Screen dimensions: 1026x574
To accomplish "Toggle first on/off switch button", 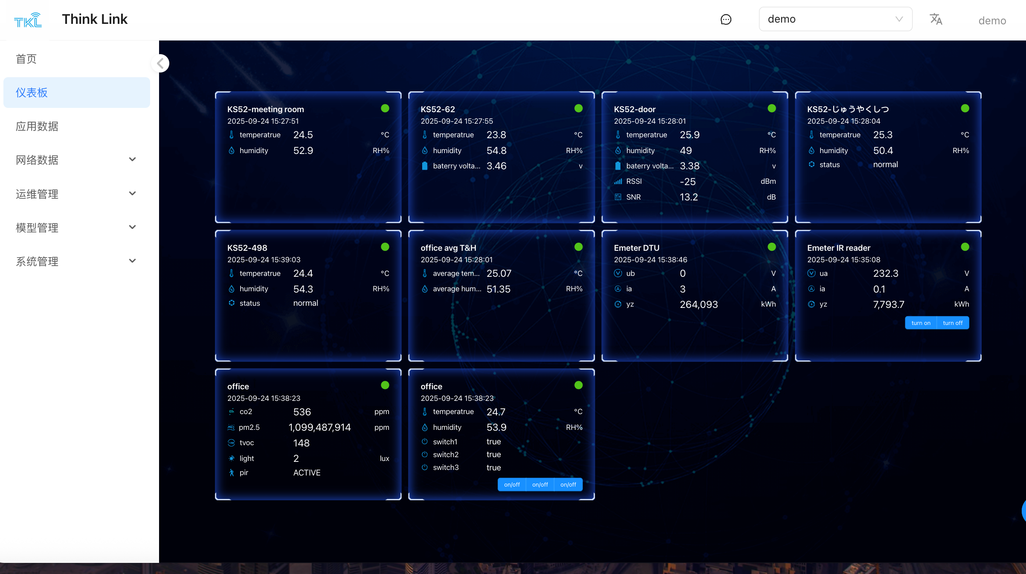I will [512, 484].
